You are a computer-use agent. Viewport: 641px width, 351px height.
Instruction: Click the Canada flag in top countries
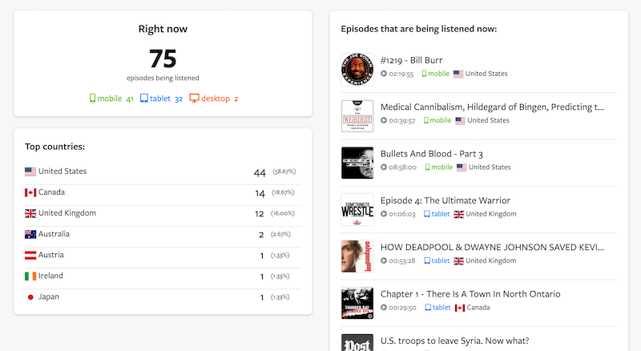(x=30, y=192)
